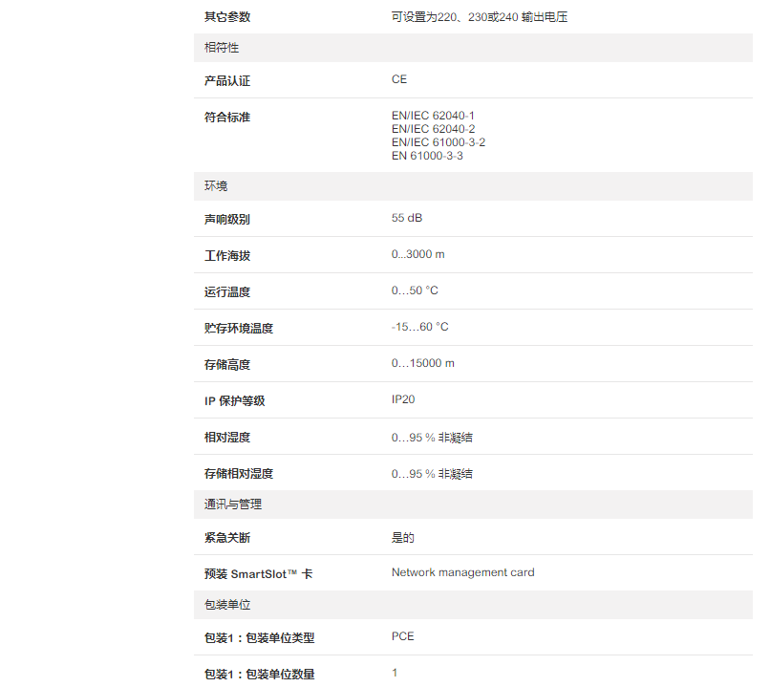The image size is (770, 687).
Task: Select the 55 dB value
Action: (x=406, y=218)
